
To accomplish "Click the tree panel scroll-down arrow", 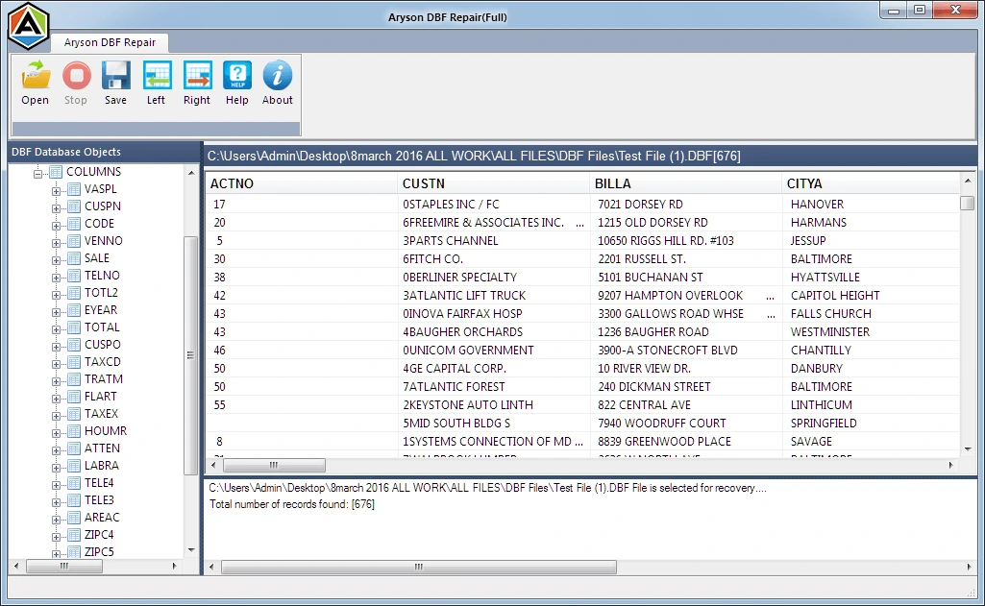I will pos(191,550).
